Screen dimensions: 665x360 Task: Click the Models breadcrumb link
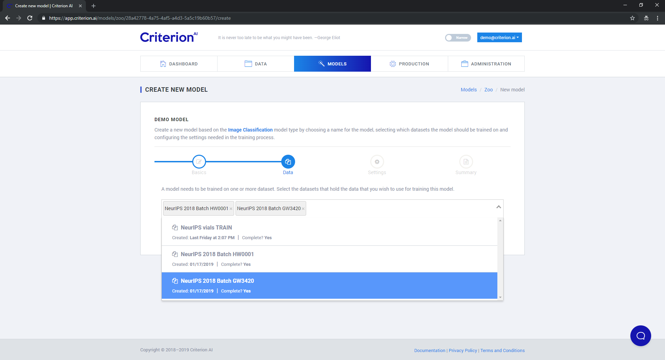[x=469, y=90]
